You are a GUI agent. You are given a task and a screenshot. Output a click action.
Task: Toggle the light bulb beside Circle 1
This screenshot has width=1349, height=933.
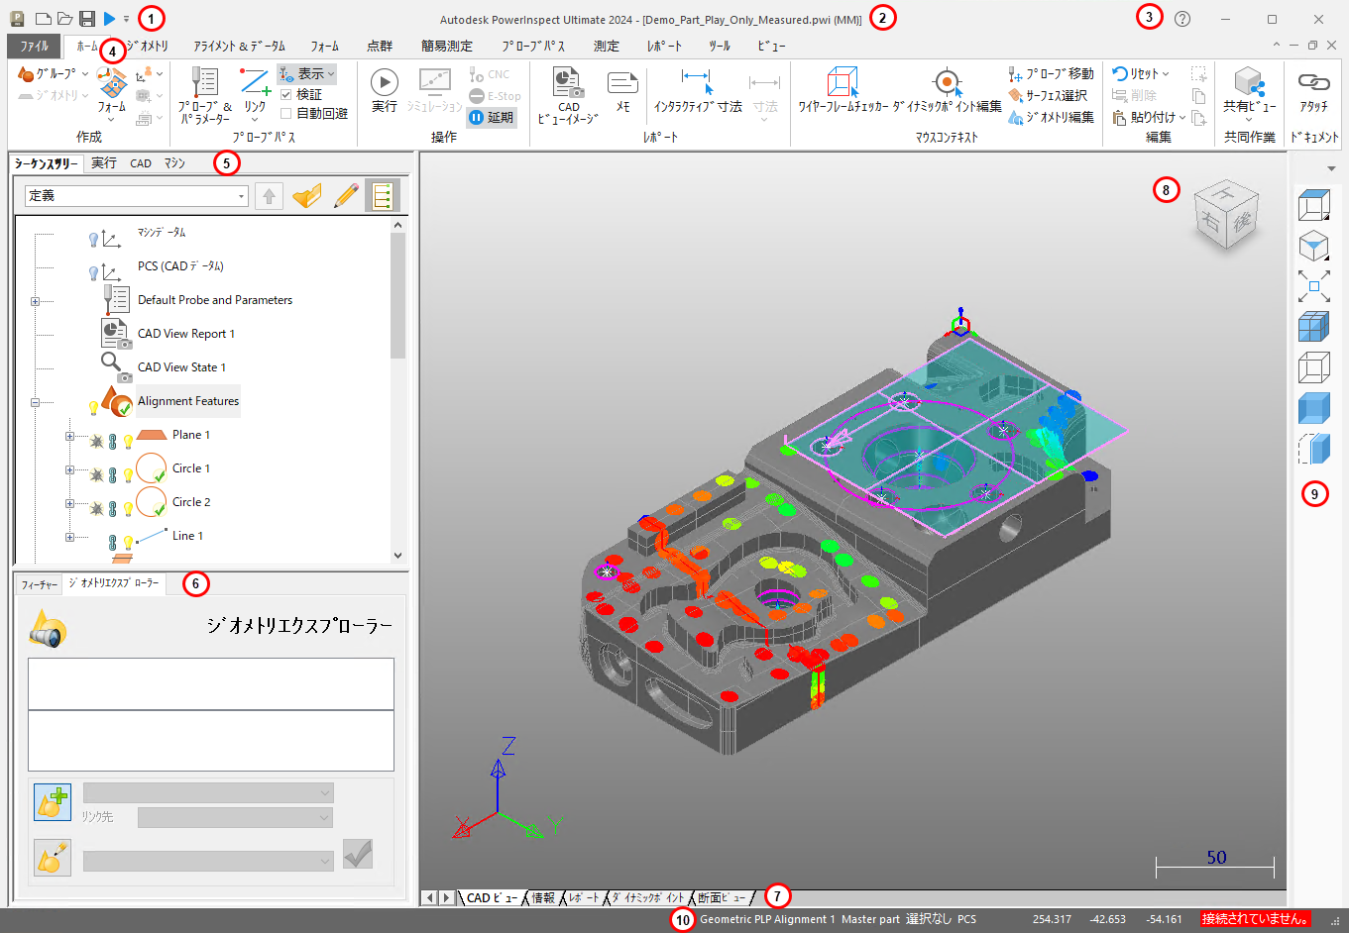pos(128,475)
